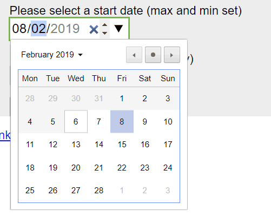Go to previous month arrow
The height and width of the screenshot is (216, 271).
coord(134,55)
